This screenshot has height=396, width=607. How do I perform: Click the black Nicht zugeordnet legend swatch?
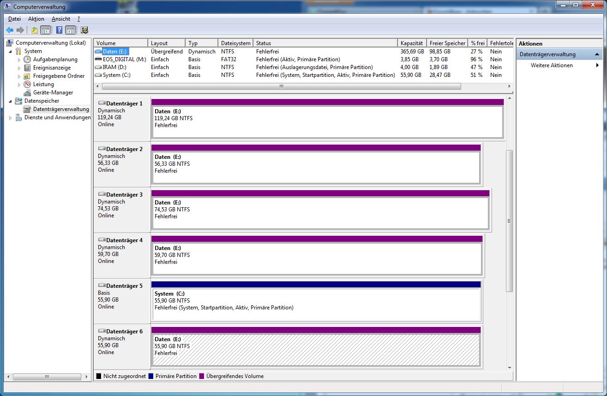[99, 376]
